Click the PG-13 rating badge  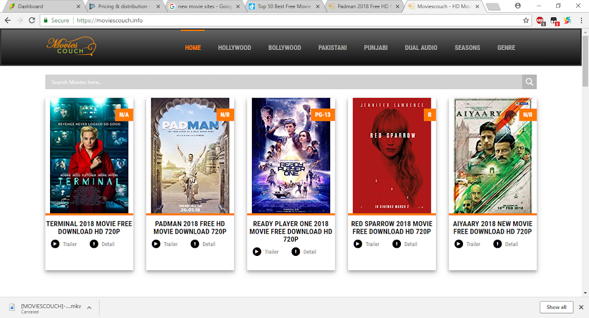pyautogui.click(x=323, y=114)
